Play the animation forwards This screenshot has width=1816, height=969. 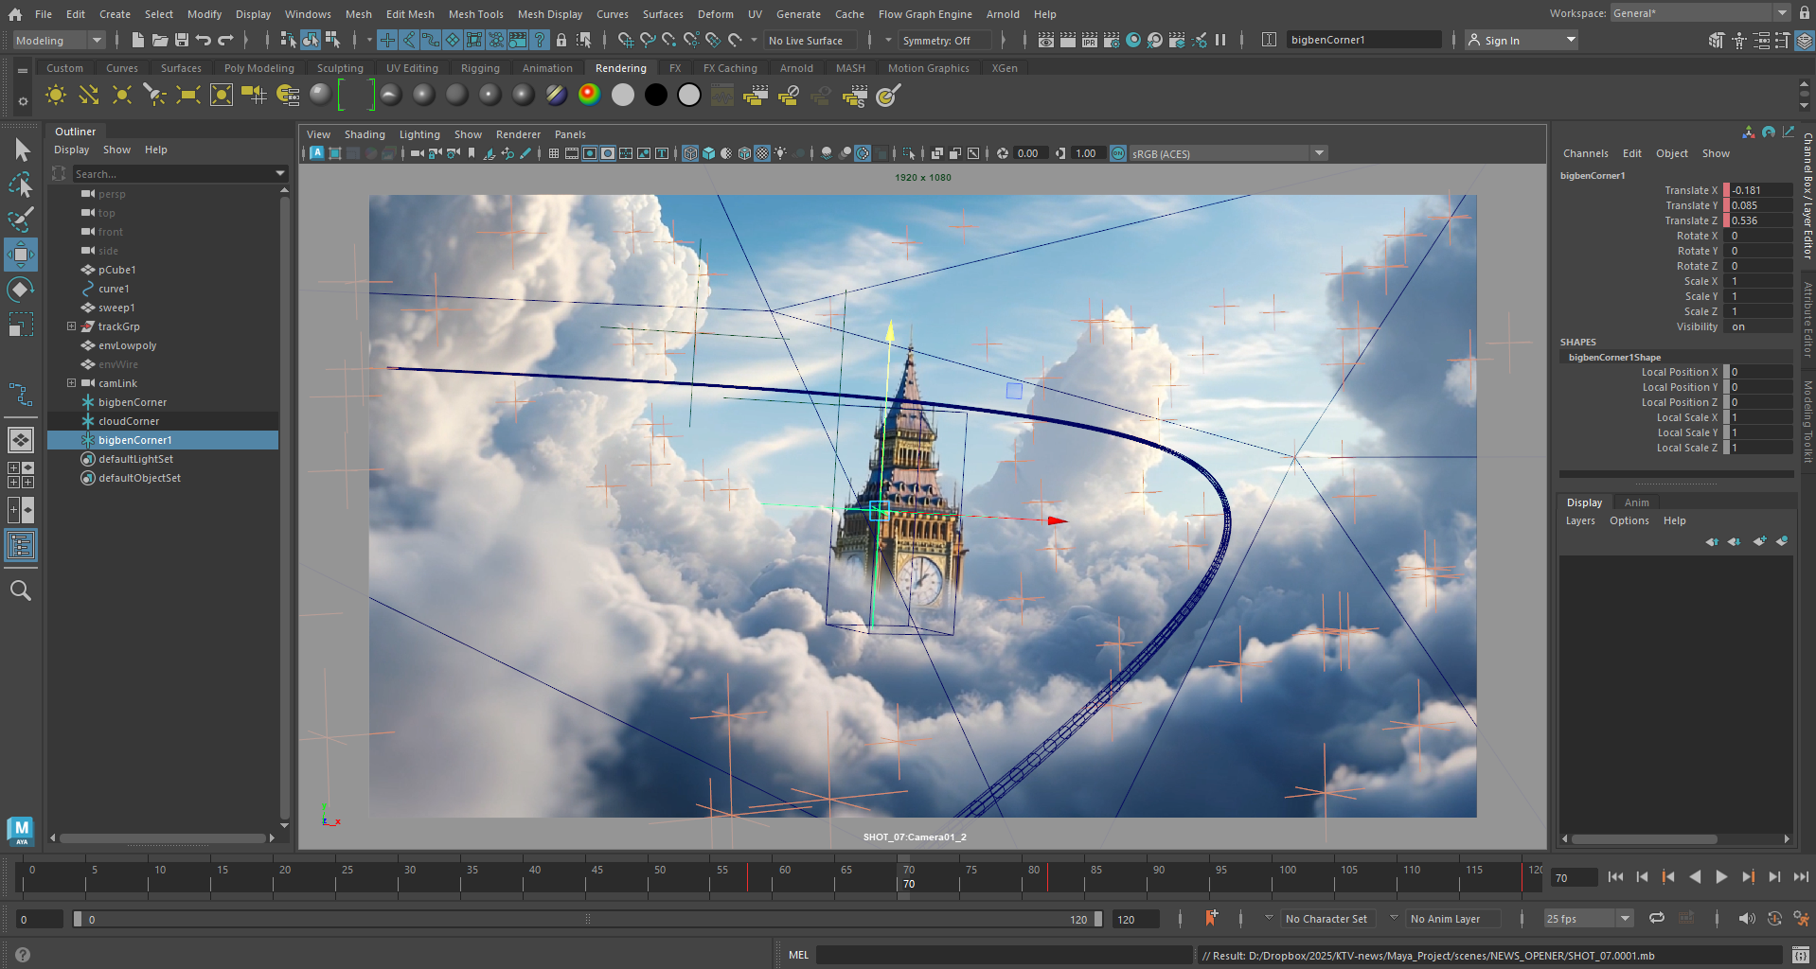tap(1721, 877)
